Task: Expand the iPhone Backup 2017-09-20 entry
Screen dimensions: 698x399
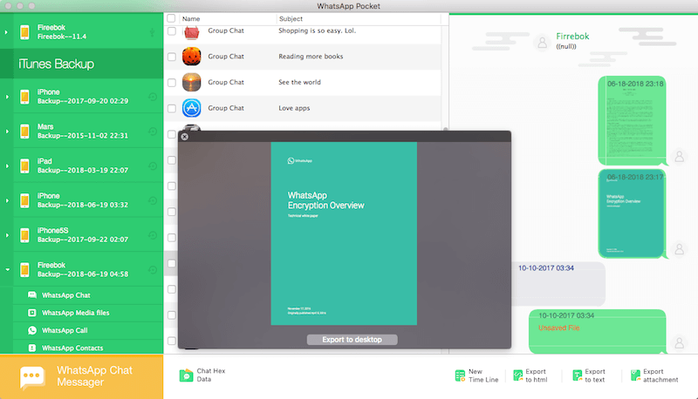Action: 7,97
